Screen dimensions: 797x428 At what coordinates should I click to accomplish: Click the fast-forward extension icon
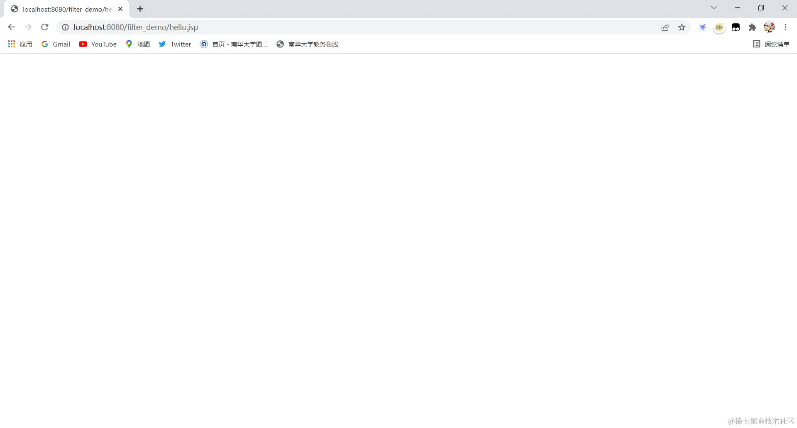click(719, 27)
